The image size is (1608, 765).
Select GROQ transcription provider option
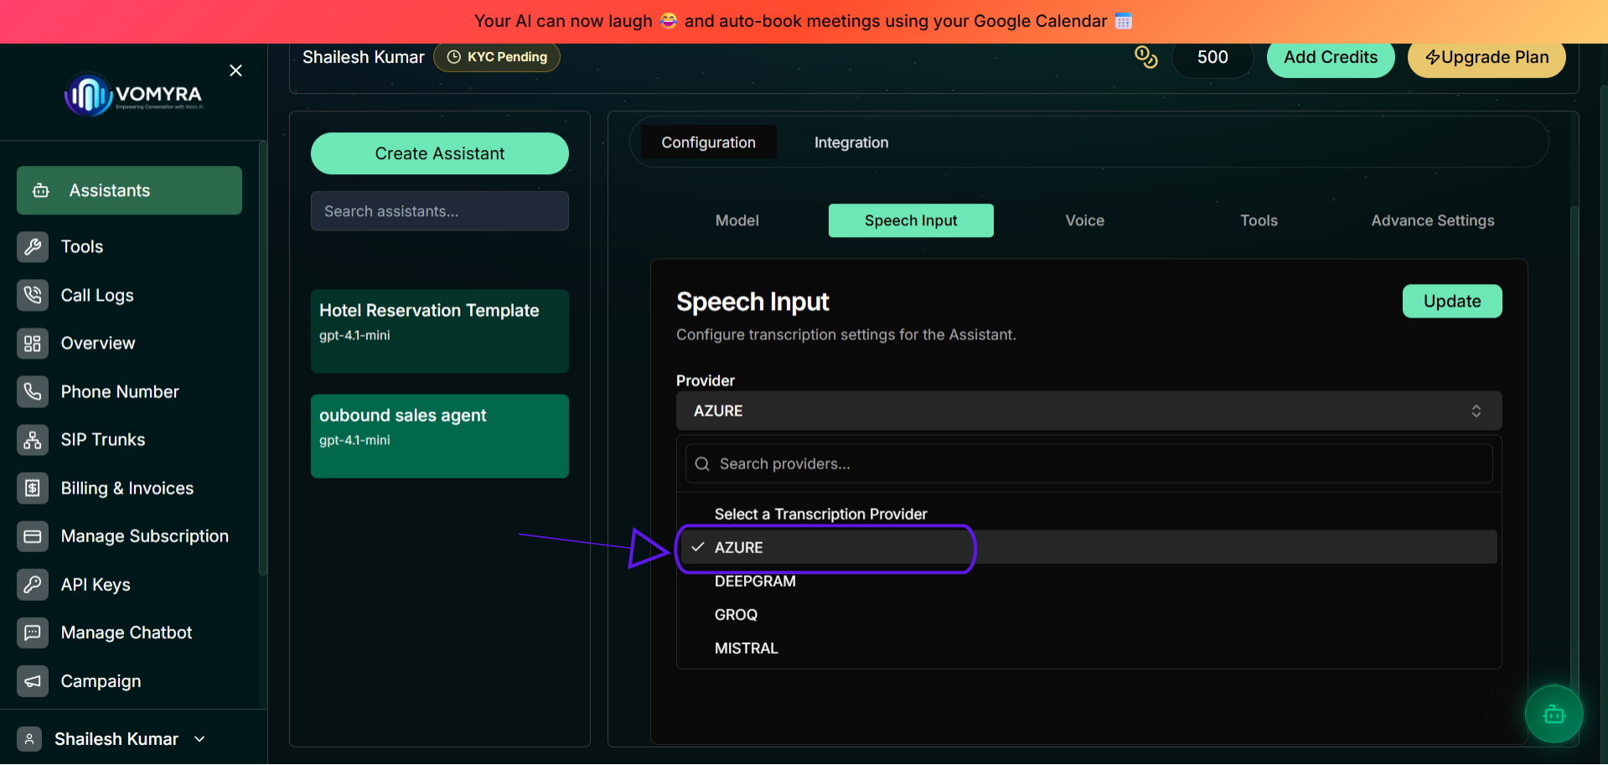tap(1088, 614)
